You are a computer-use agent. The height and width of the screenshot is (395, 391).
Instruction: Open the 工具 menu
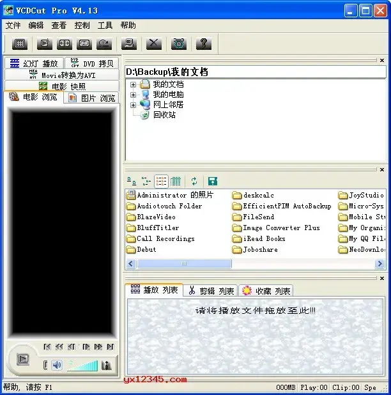point(105,25)
